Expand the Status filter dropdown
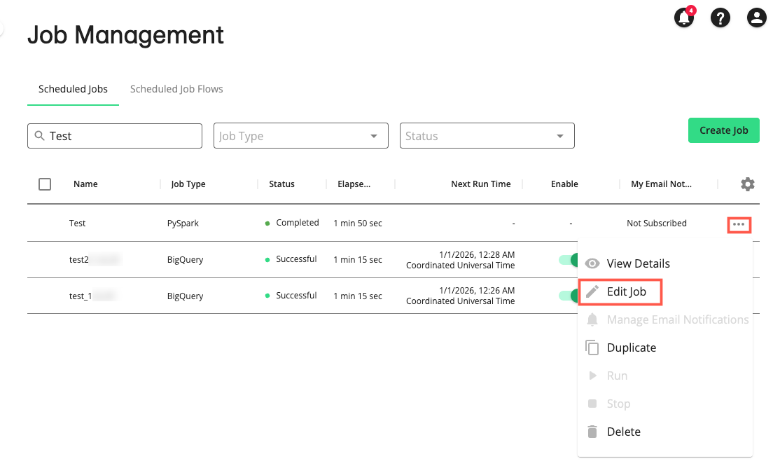773x461 pixels. tap(487, 136)
